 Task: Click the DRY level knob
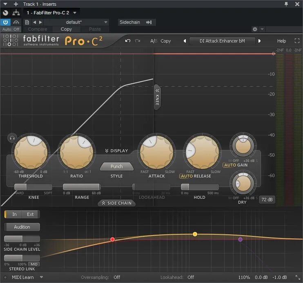pyautogui.click(x=243, y=183)
